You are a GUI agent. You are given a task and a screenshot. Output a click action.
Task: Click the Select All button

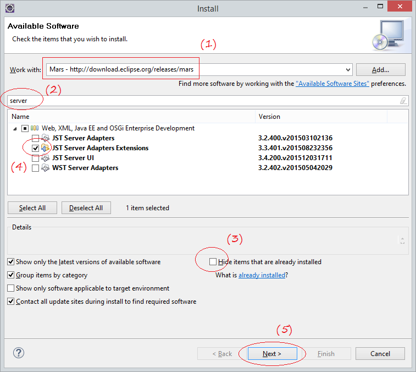(32, 208)
